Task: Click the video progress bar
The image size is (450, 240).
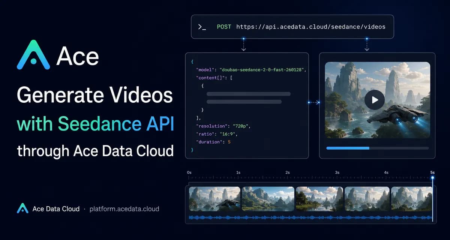Action: 377,148
